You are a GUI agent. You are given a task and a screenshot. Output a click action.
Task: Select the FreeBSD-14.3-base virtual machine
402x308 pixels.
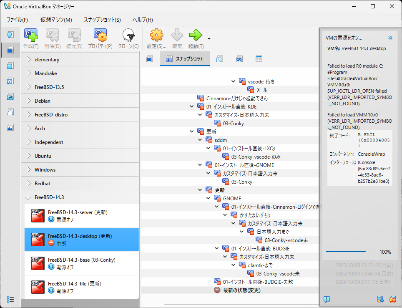click(x=82, y=263)
